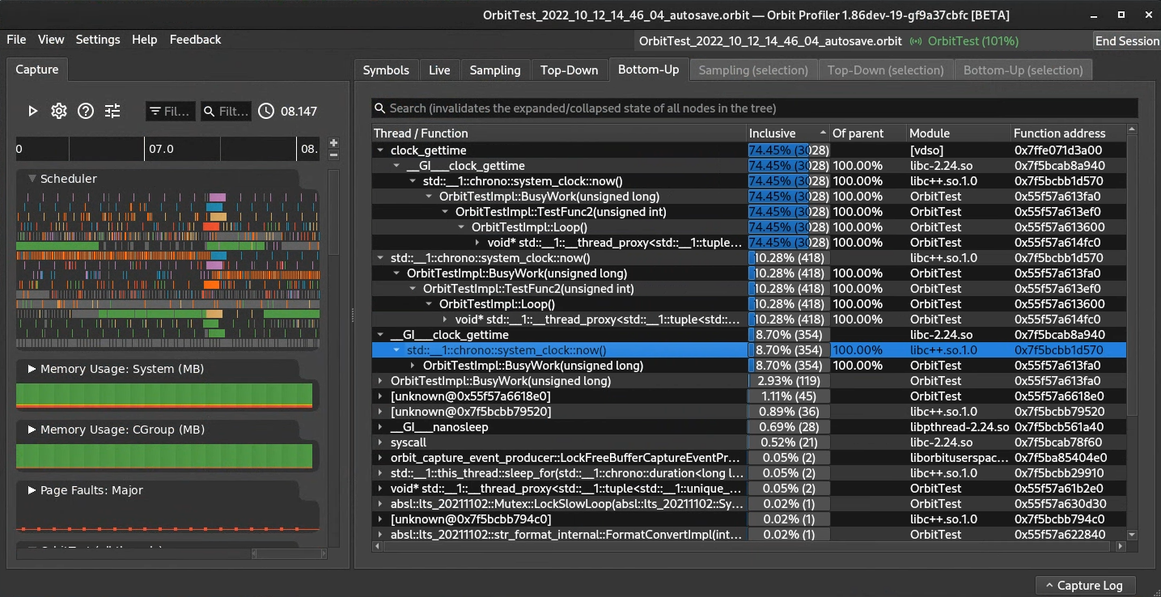
Task: Open the Settings menu
Action: point(98,40)
